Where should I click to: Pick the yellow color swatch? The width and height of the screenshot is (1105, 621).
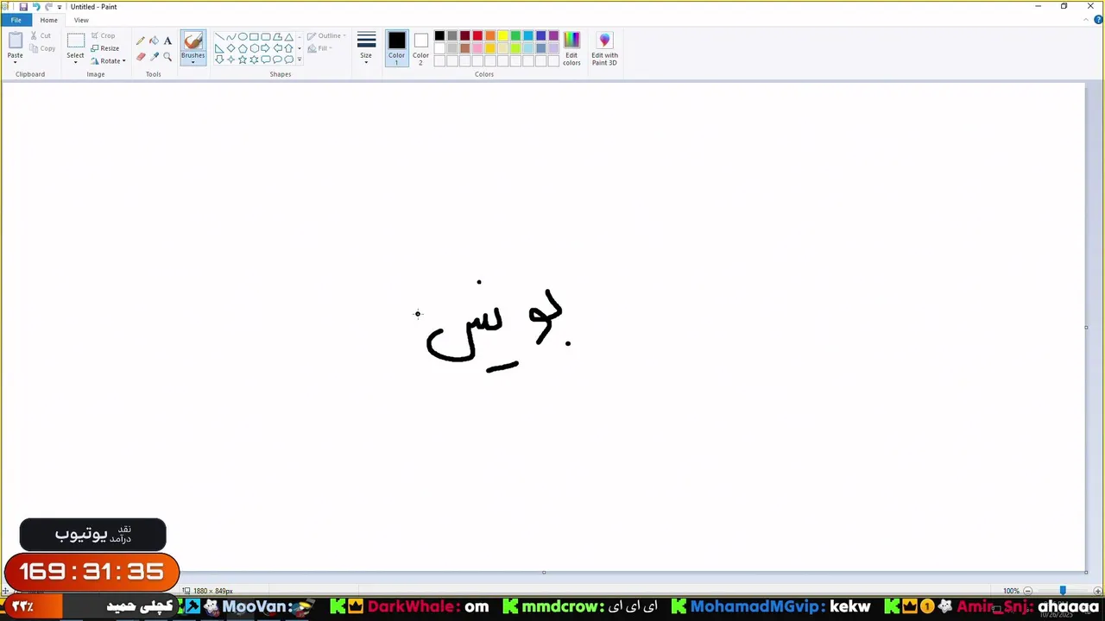(x=502, y=35)
